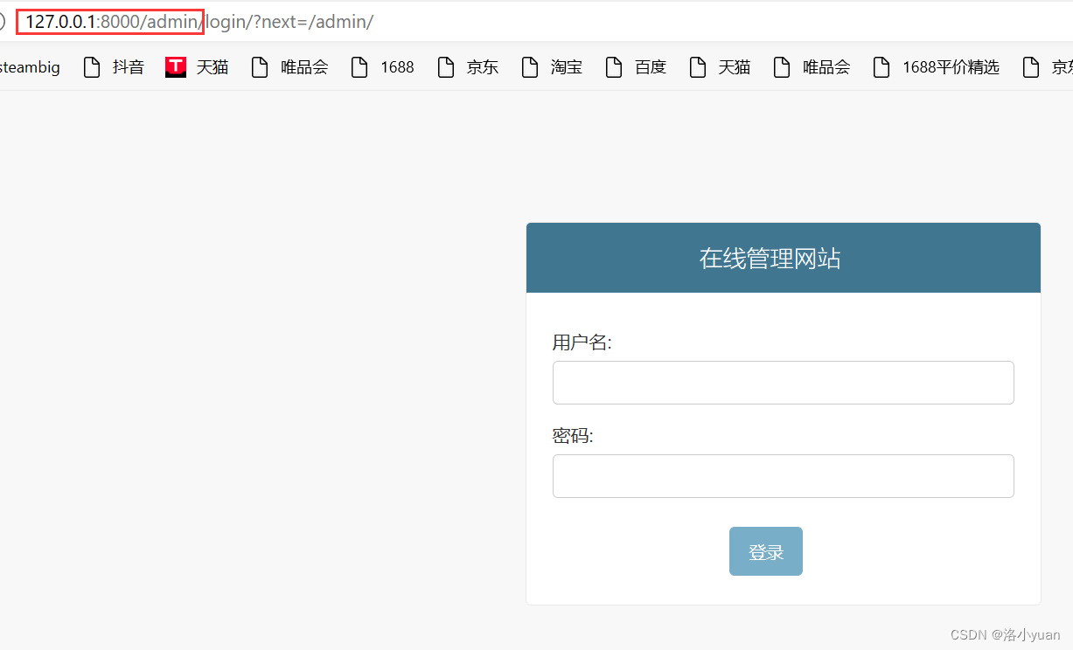Open the 京东 bookmark beside 淘宝

pos(468,67)
